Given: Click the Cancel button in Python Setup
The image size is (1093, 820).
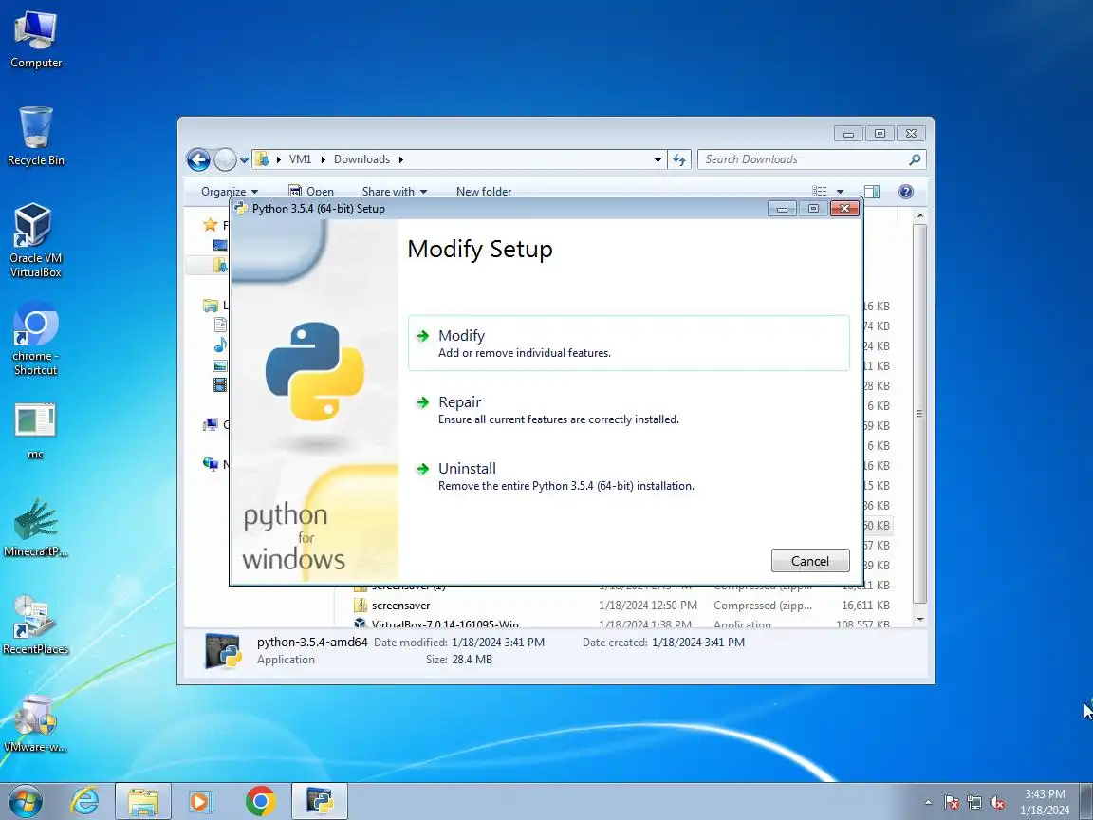Looking at the screenshot, I should pyautogui.click(x=810, y=561).
